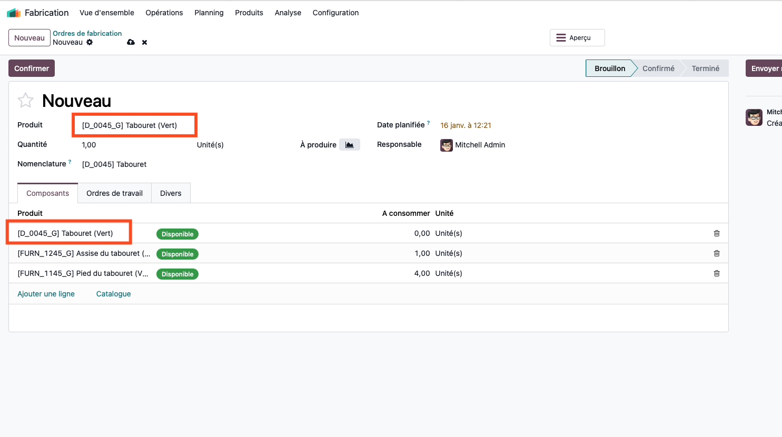Click Mitchell Admin avatar in Responsable field
This screenshot has height=437, width=782.
click(447, 145)
